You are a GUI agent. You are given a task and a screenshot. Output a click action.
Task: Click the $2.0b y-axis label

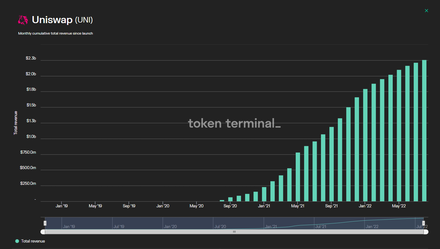[x=31, y=74]
